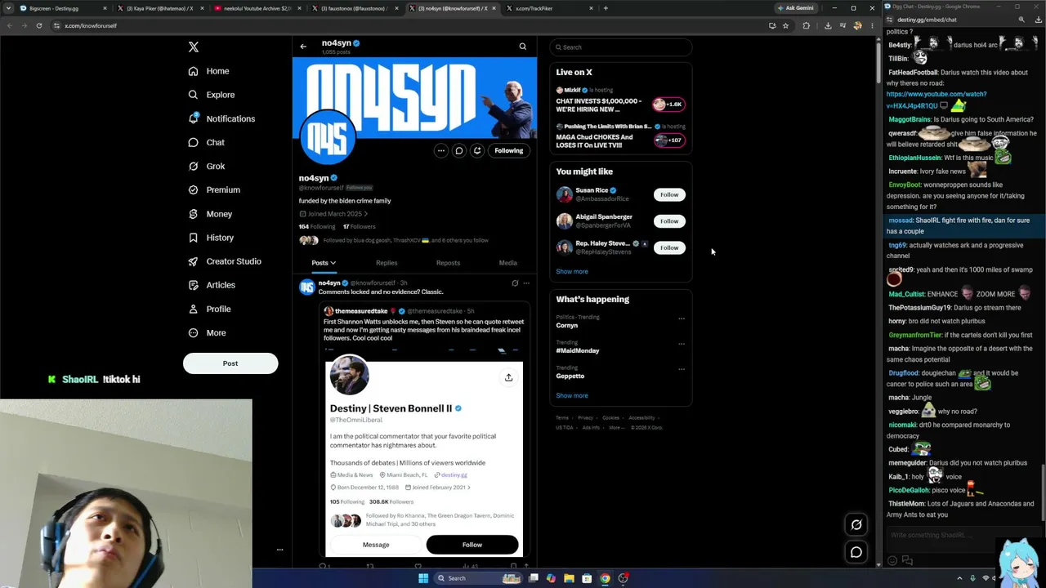Open browser extensions puzzle icon
1046x588 pixels.
coord(806,25)
